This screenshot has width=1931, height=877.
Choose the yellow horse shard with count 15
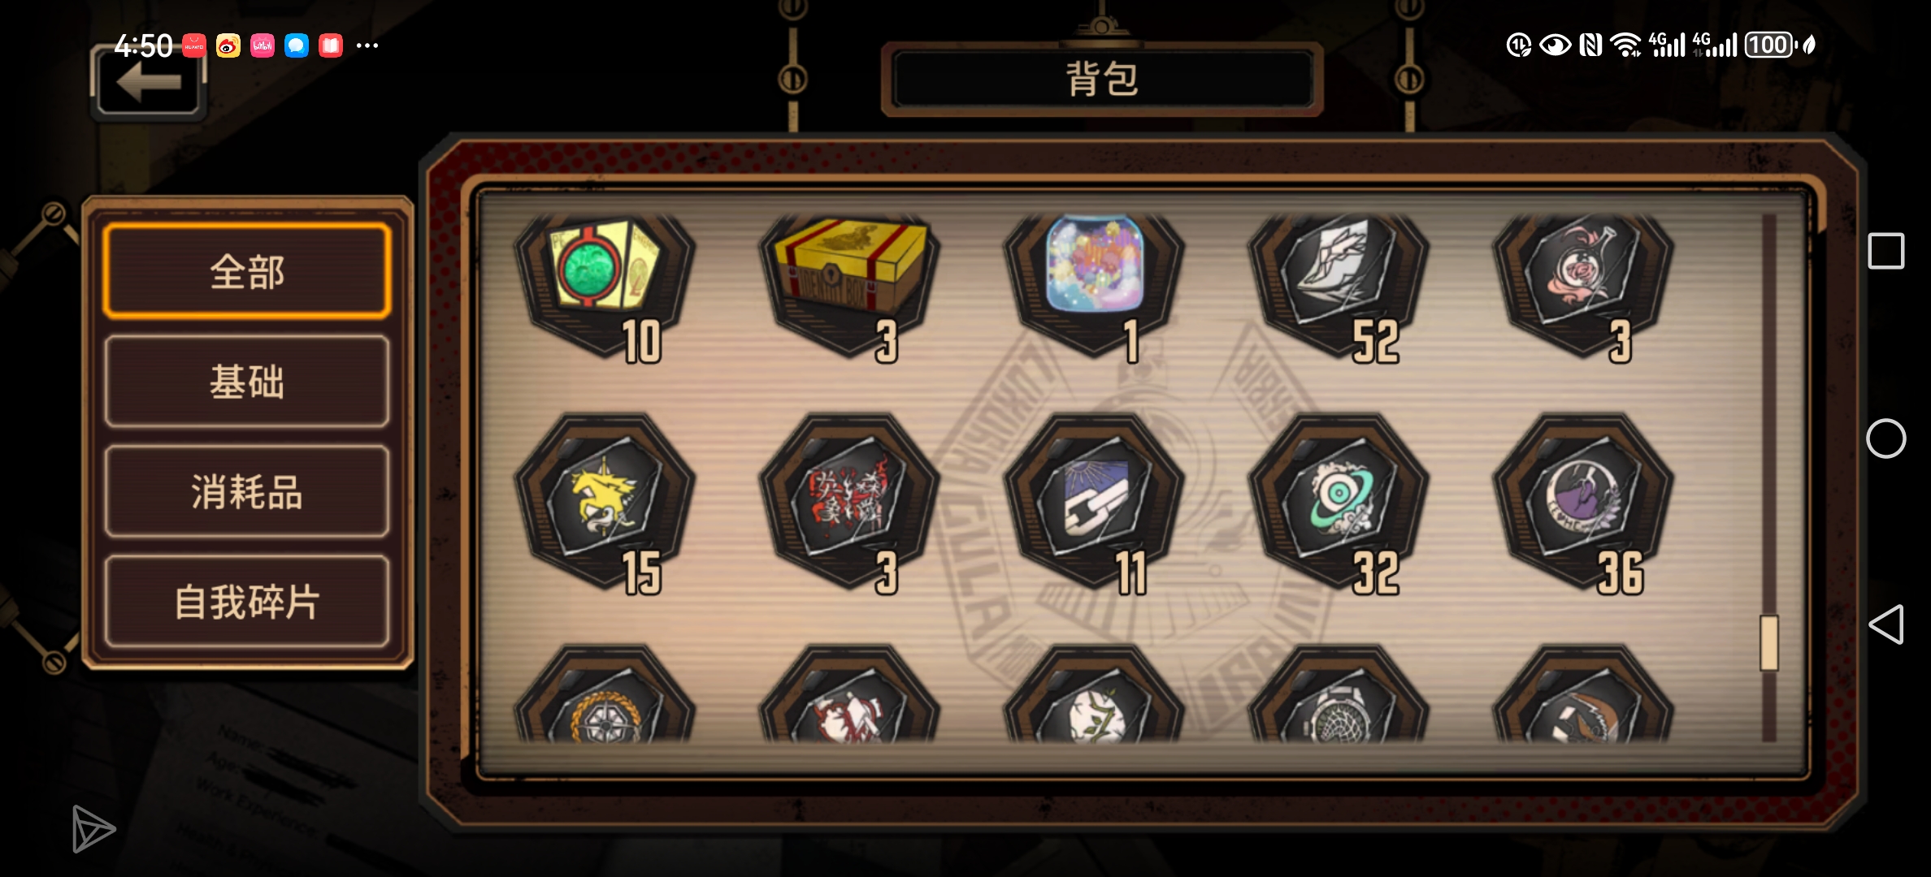tap(605, 502)
